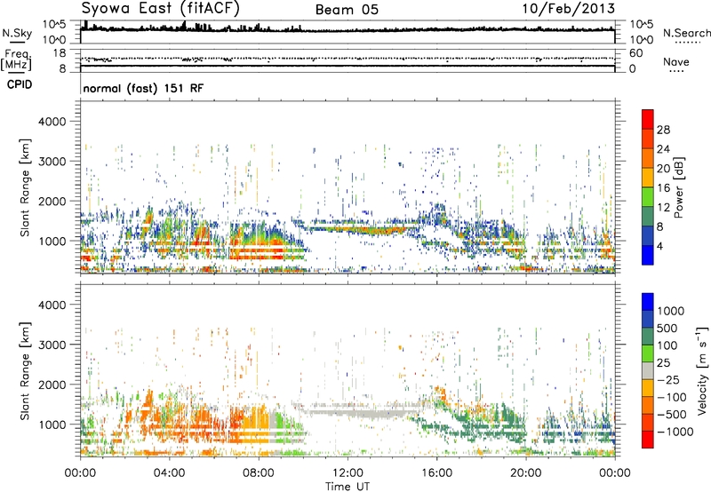Select the "Beam 05" heading text
Image resolution: width=711 pixels, height=492 pixels.
click(347, 10)
